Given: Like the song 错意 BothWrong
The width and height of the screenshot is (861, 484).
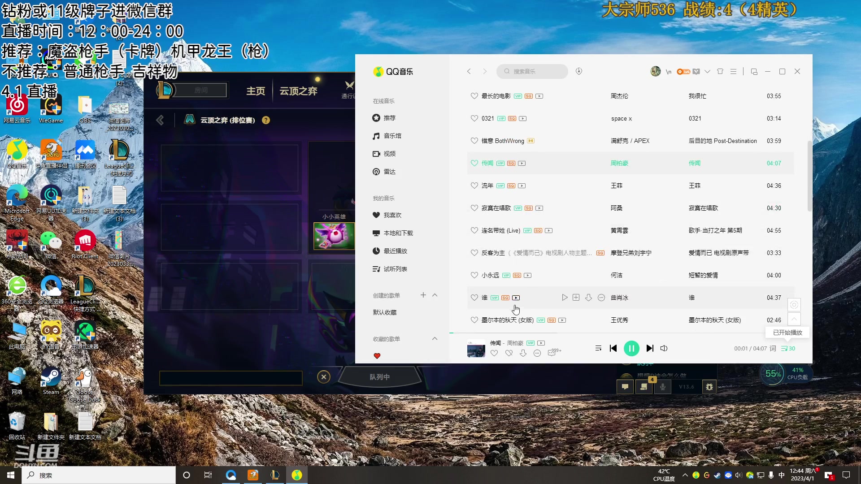Looking at the screenshot, I should [x=474, y=141].
